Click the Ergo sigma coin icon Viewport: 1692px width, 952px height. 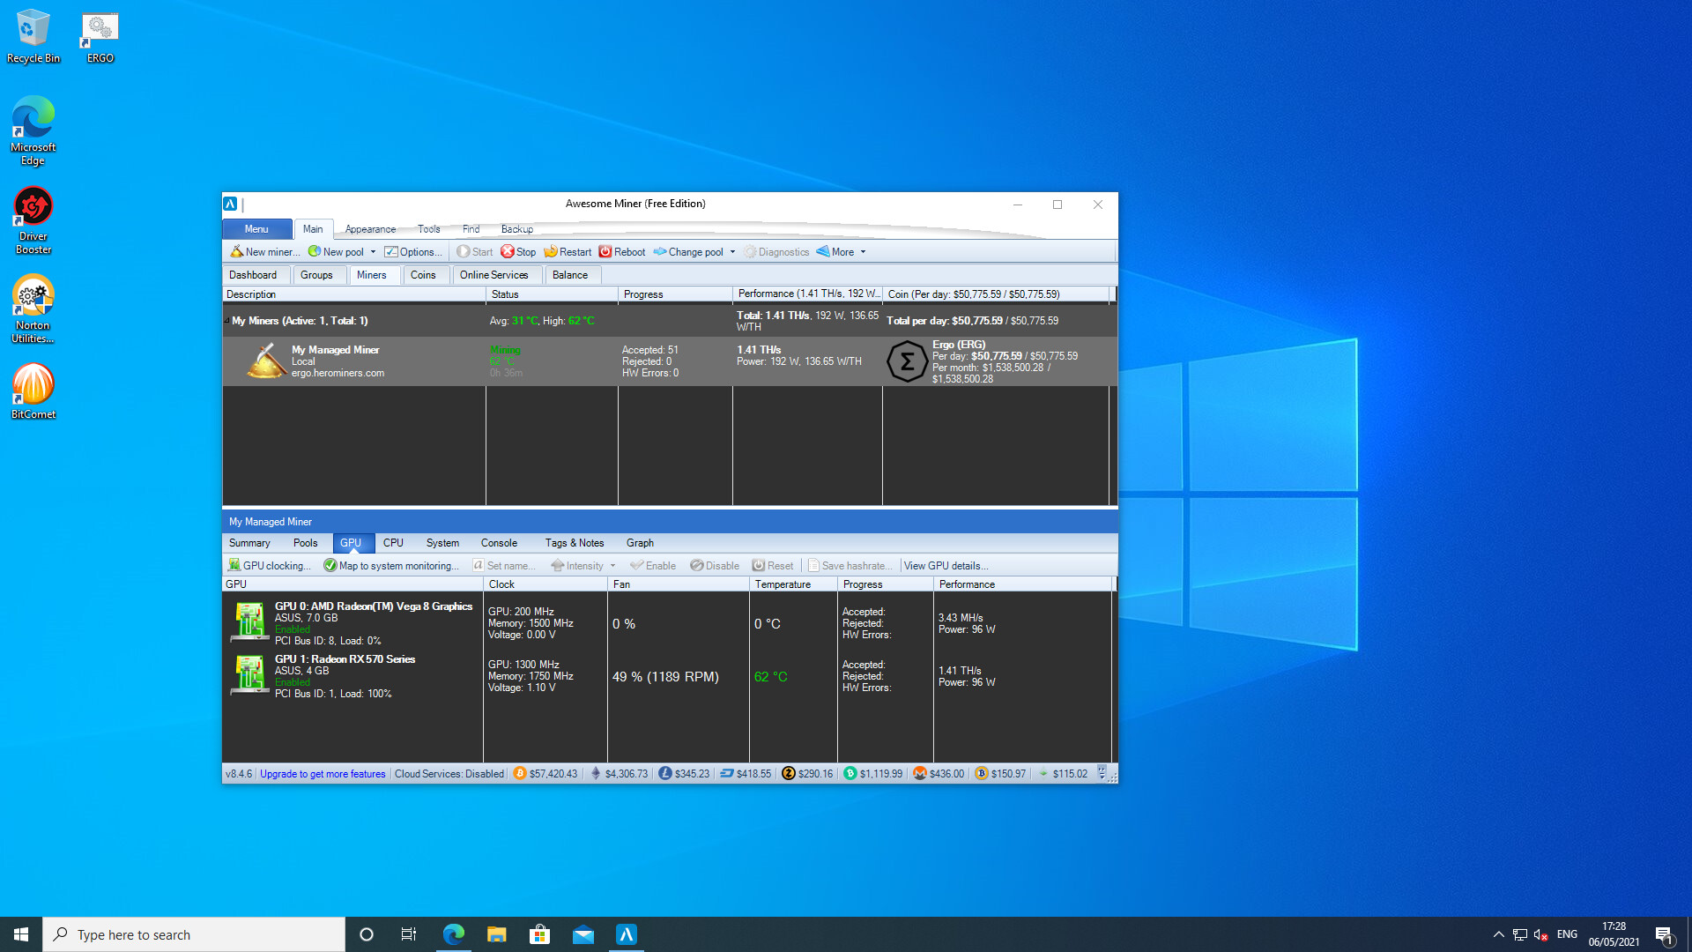click(x=907, y=361)
